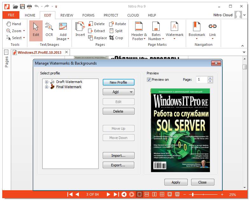Click the zoom in plus button
The height and width of the screenshot is (202, 250).
pos(222,194)
